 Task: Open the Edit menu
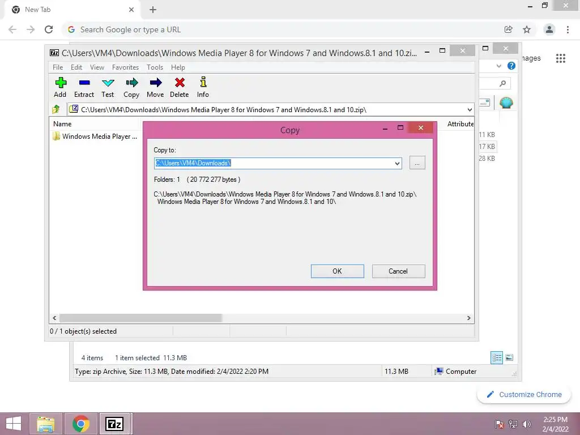76,67
